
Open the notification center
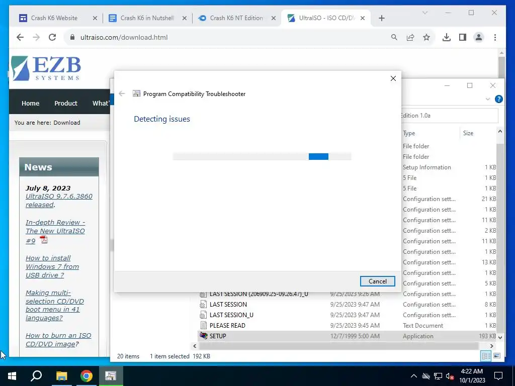pos(498,376)
